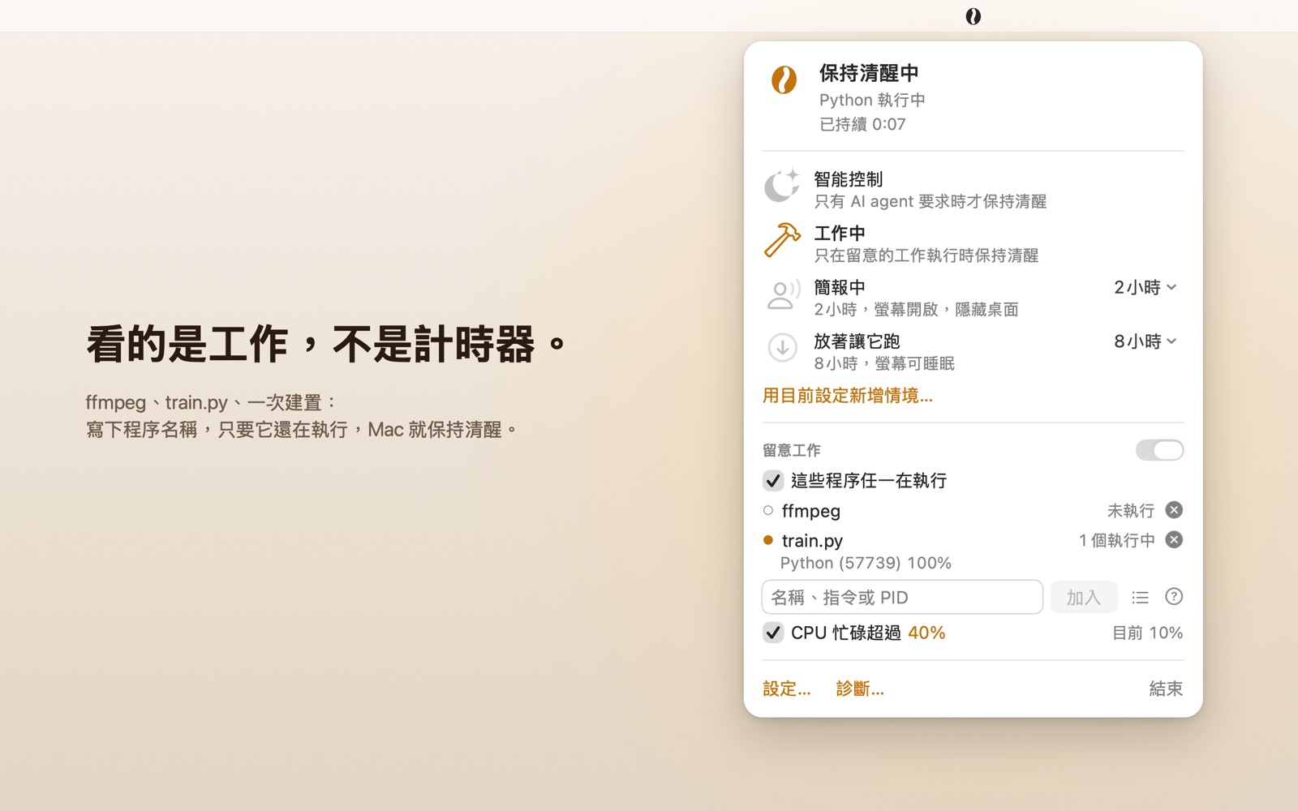Click the 加入 button
The height and width of the screenshot is (811, 1298).
click(1084, 598)
